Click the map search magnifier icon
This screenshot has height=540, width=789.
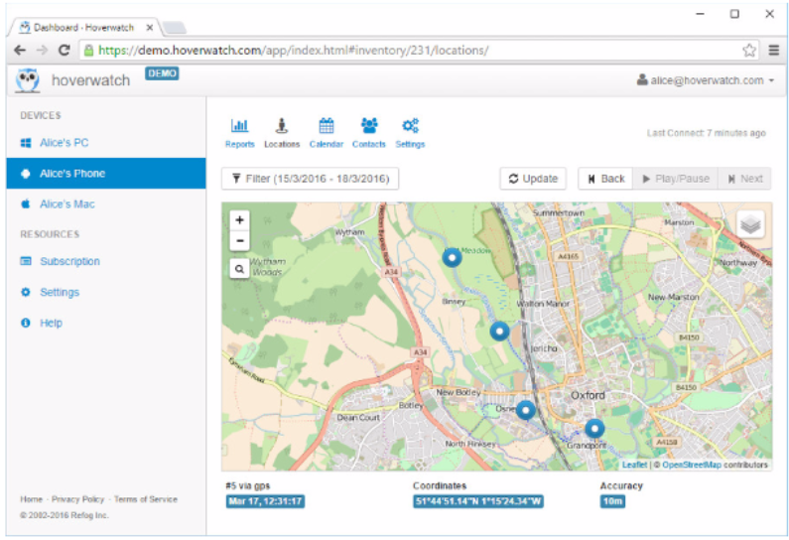coord(240,268)
